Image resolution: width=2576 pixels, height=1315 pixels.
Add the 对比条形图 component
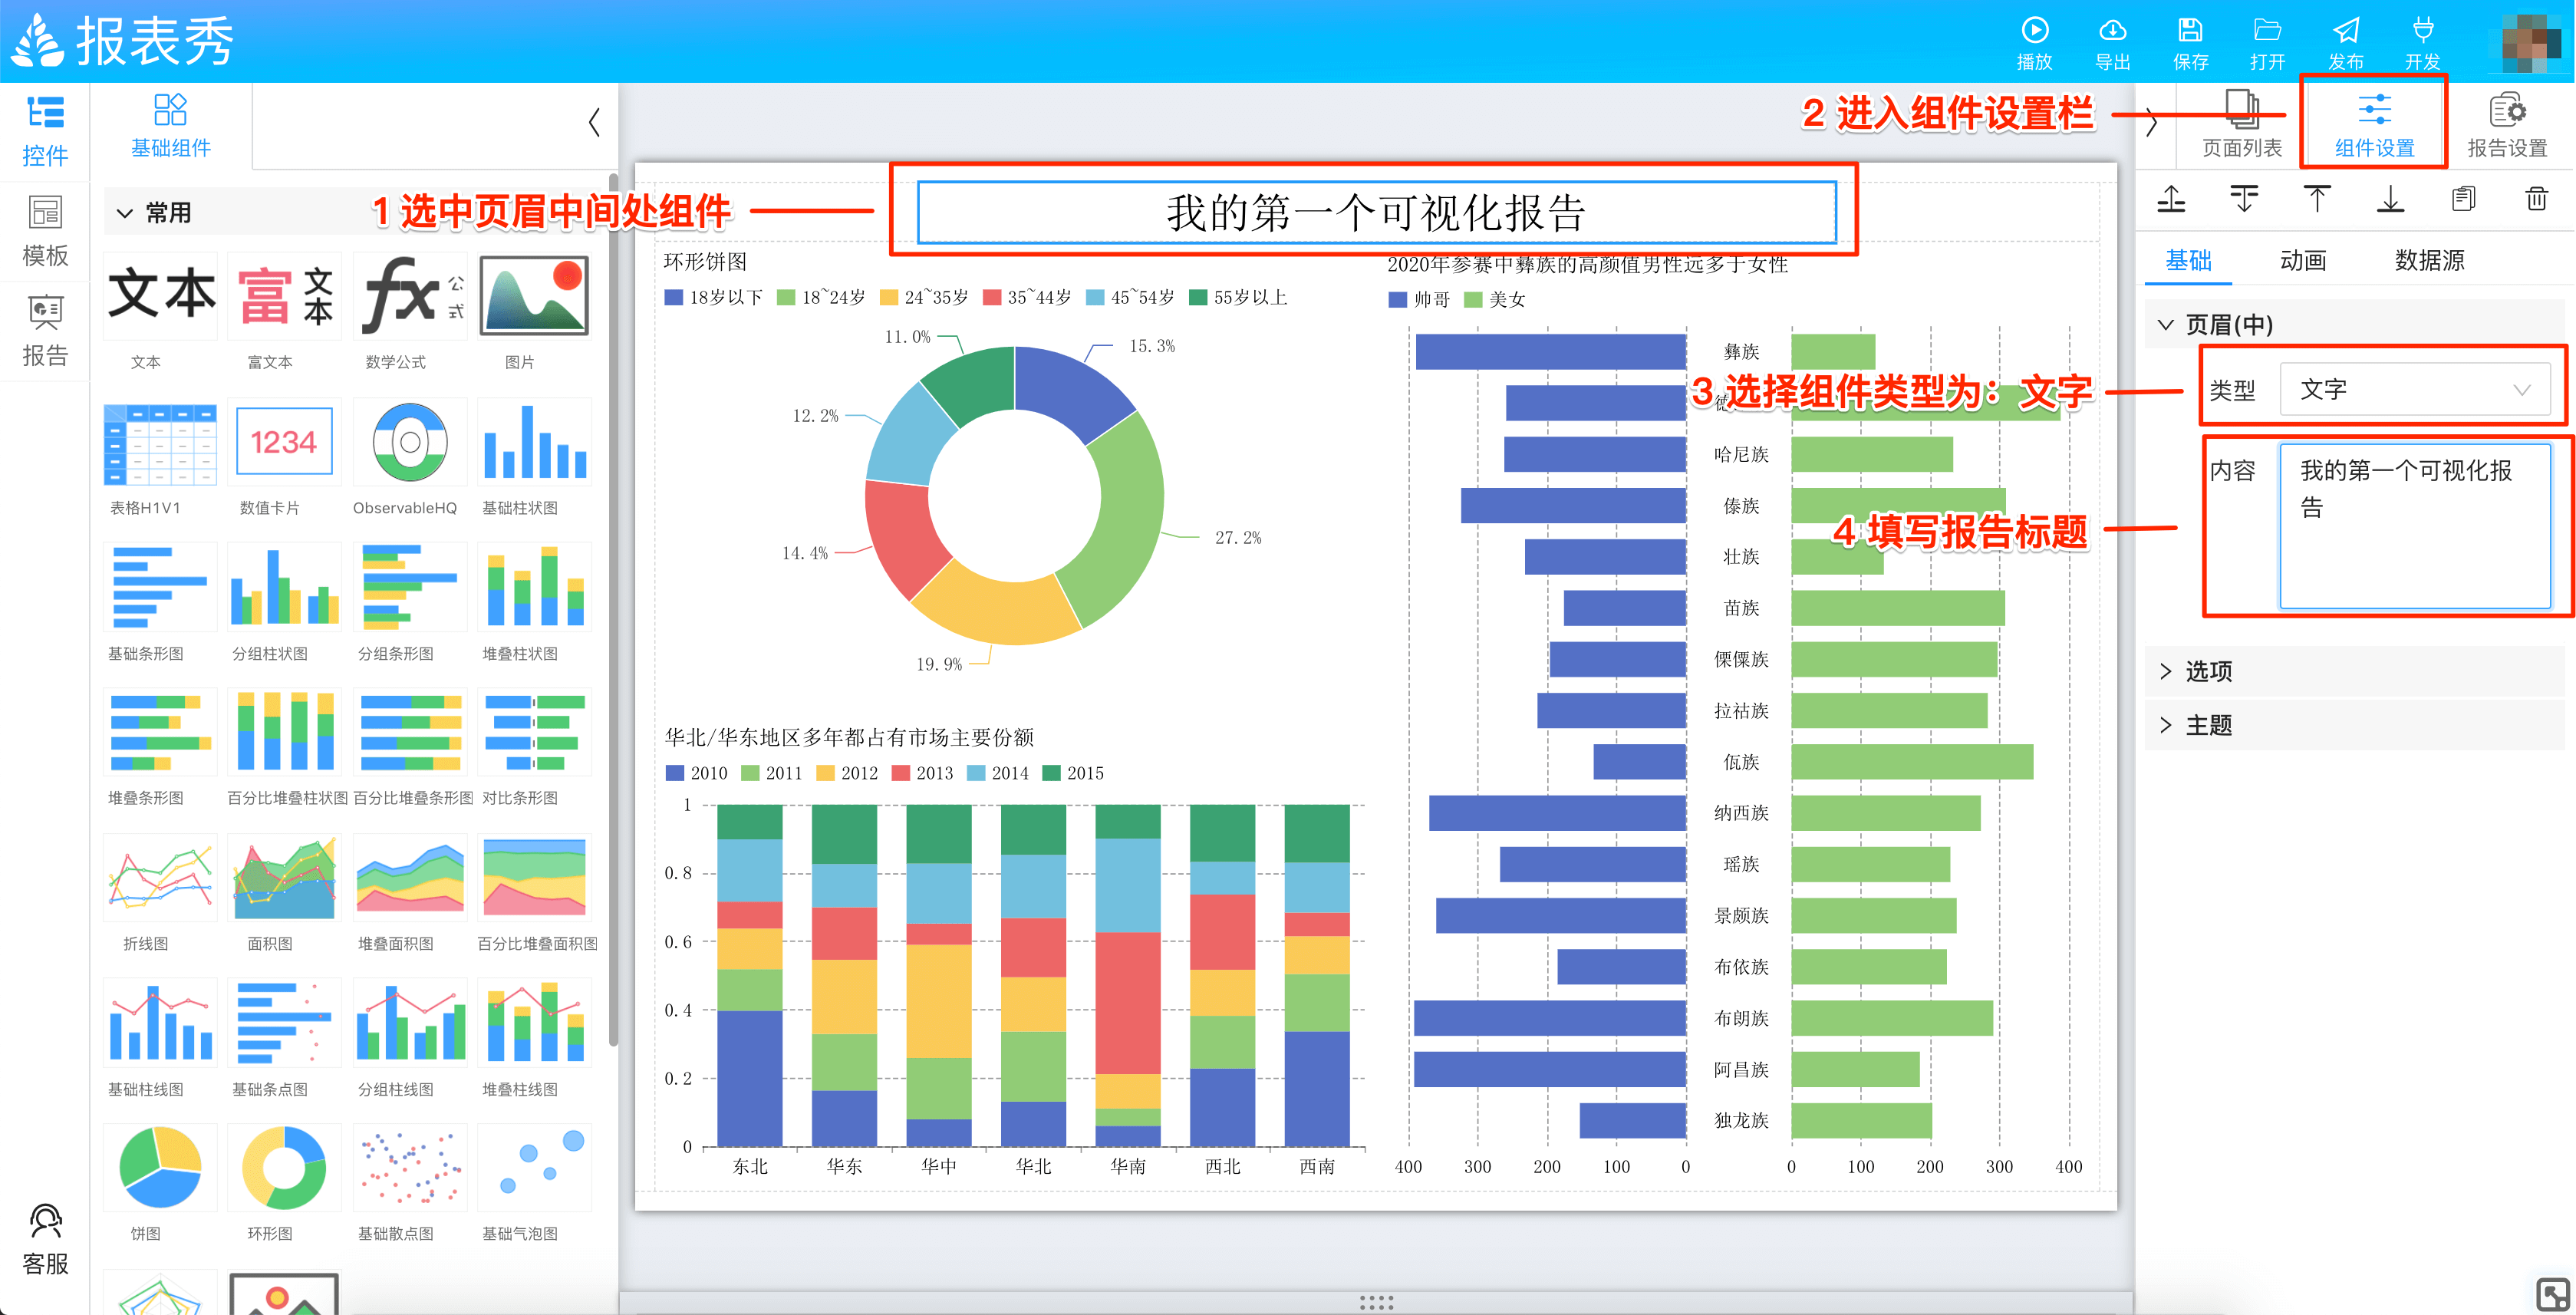534,733
